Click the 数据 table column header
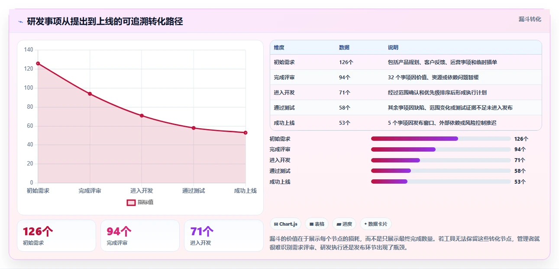This screenshot has width=559, height=269. point(344,48)
